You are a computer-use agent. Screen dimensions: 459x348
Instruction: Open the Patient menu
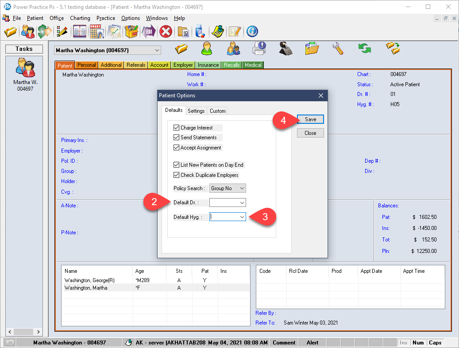coord(35,18)
